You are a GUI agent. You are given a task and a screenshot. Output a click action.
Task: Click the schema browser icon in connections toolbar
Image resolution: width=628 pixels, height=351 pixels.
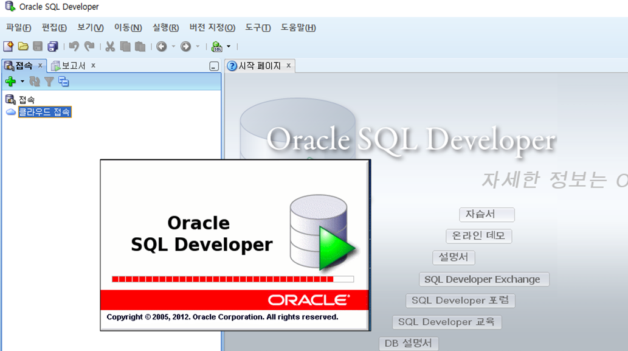(x=64, y=82)
